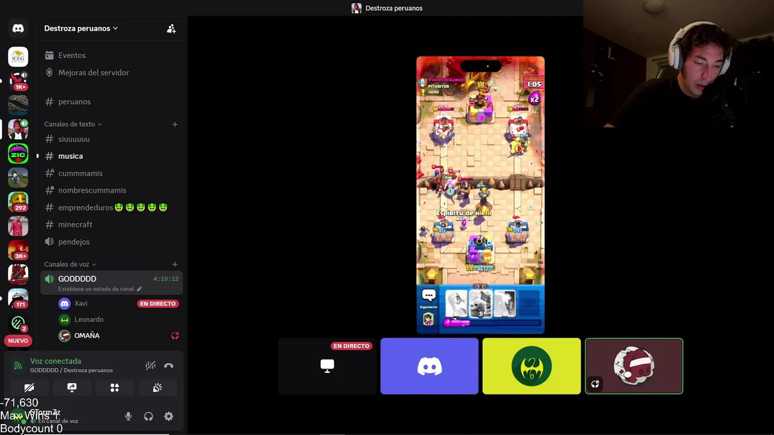Screen dimensions: 774x435
Task: Select the yellow dragon-emblem participant tile
Action: pos(532,366)
